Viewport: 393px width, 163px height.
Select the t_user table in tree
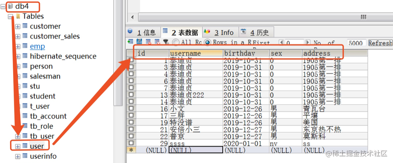[x=40, y=106]
